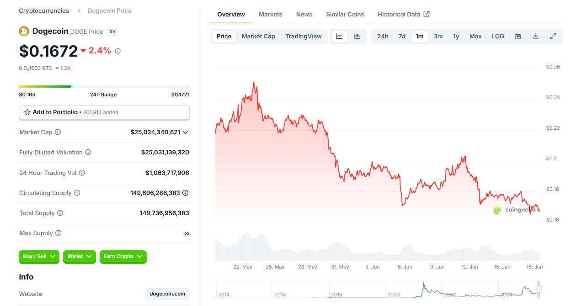Viewport: 581px width, 306px height.
Task: Open the dogecoin.com website link
Action: [x=167, y=294]
